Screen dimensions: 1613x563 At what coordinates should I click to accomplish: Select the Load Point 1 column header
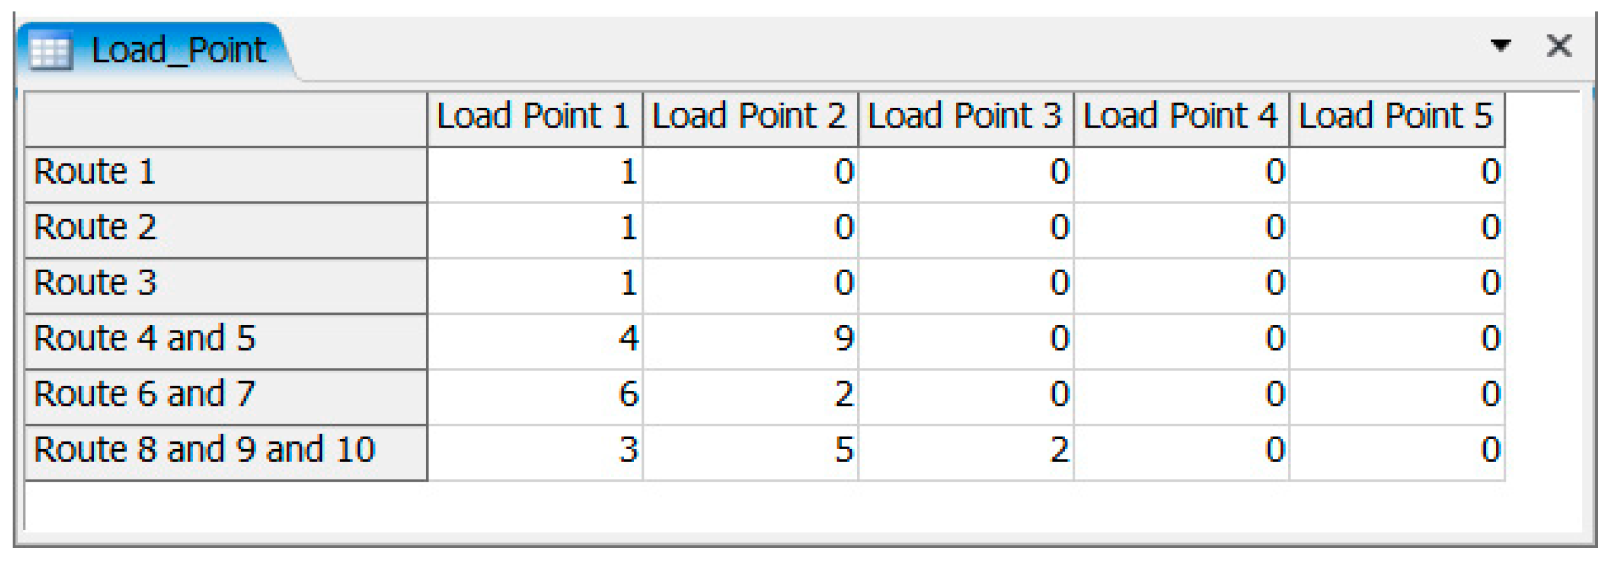pos(534,117)
